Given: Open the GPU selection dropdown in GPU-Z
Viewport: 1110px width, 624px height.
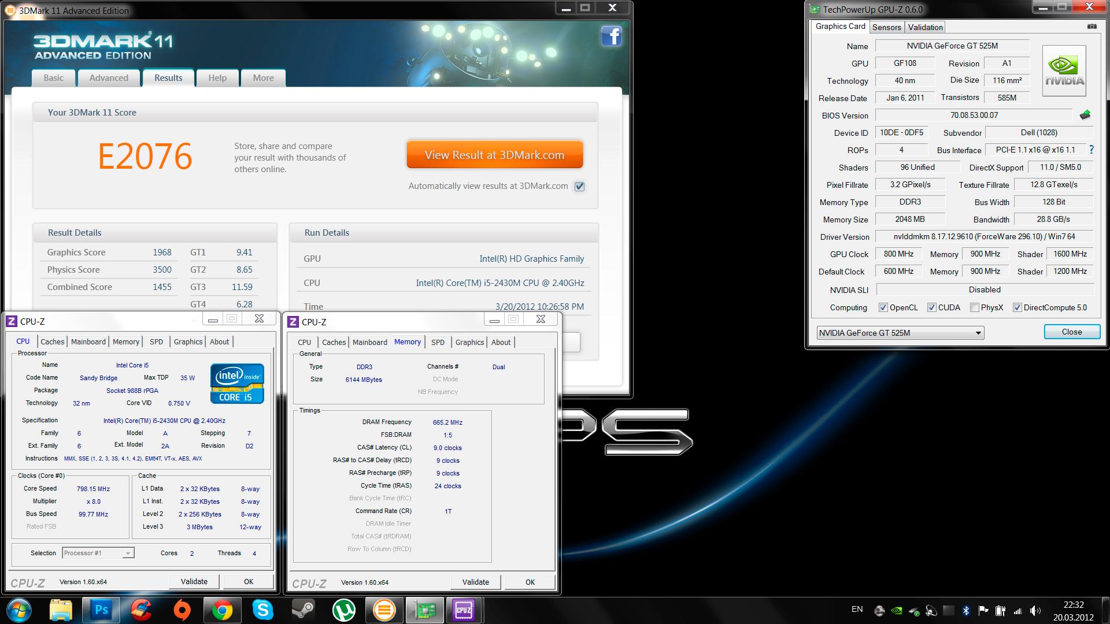Looking at the screenshot, I should 900,333.
